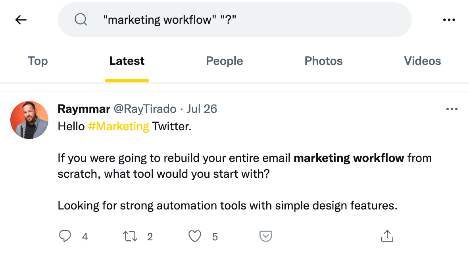Image resolution: width=469 pixels, height=255 pixels.
Task: Open Raymmar's profile via his display name
Action: pyautogui.click(x=84, y=108)
